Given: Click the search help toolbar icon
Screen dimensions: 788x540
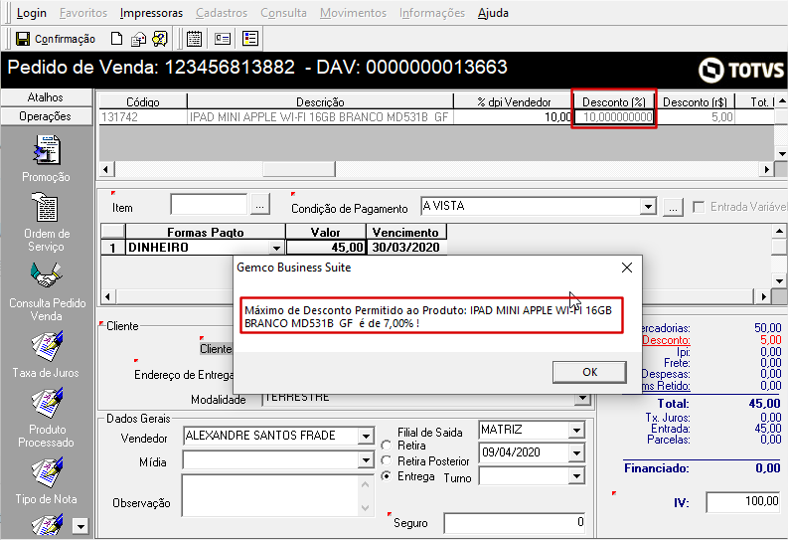Looking at the screenshot, I should coord(160,39).
